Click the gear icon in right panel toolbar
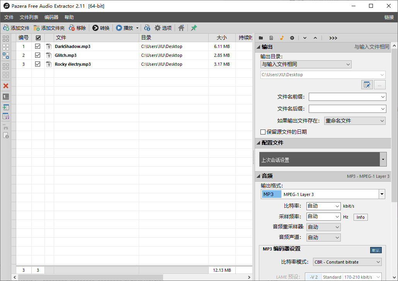The height and width of the screenshot is (281, 398). [292, 38]
